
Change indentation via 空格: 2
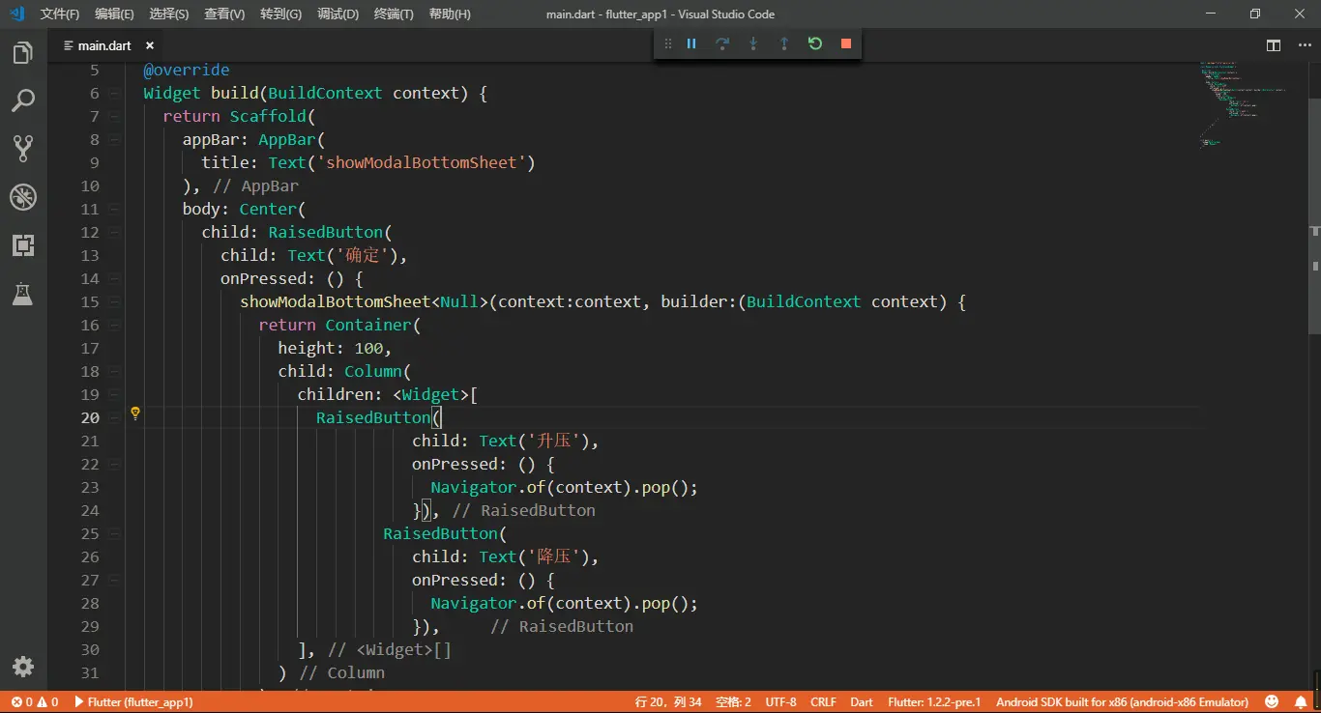[x=733, y=702]
